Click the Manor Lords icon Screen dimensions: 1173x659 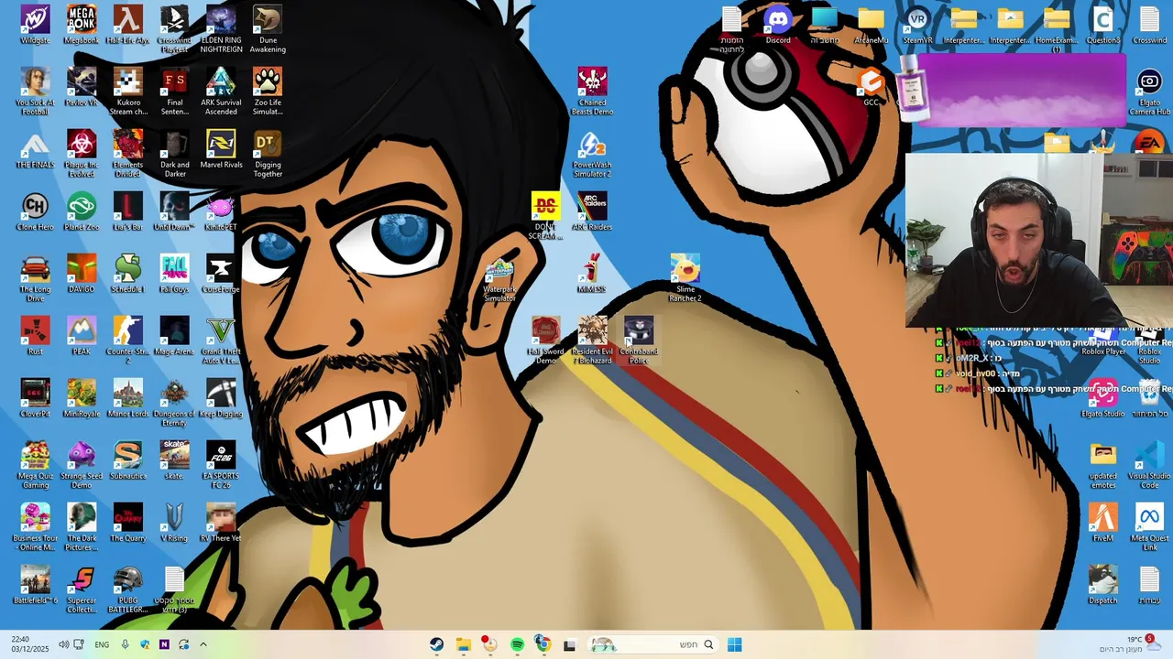coord(128,398)
